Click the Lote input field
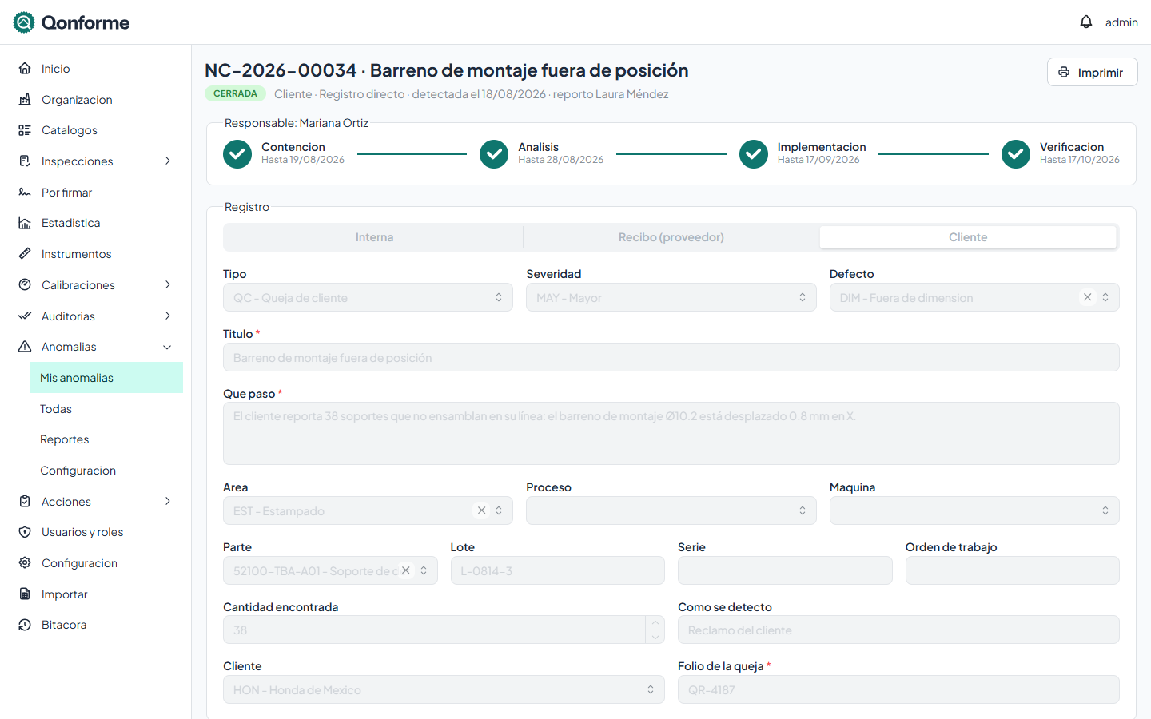 coord(558,570)
